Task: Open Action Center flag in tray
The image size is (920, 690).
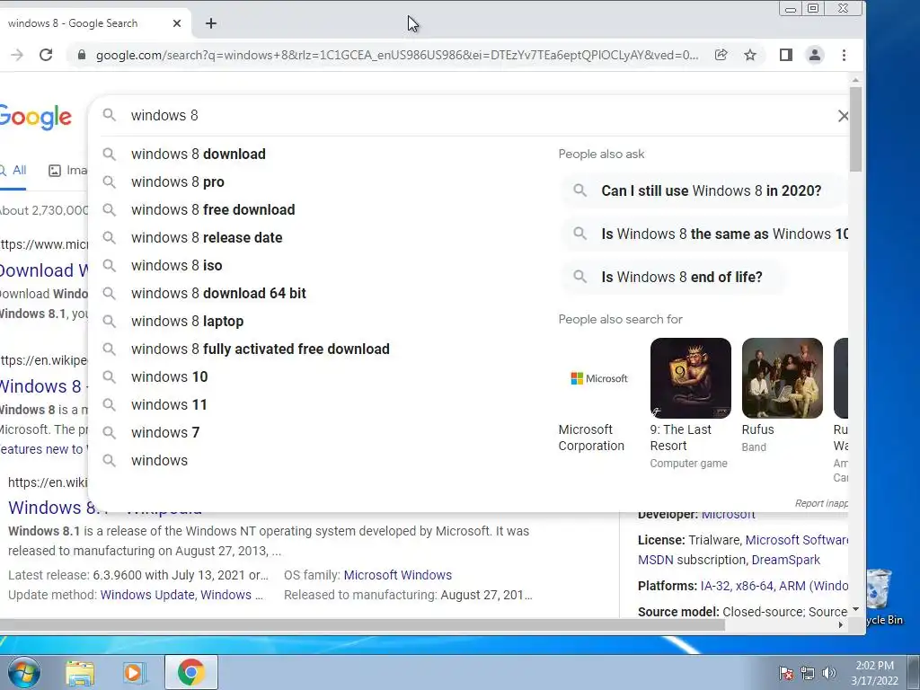Action: (x=785, y=674)
